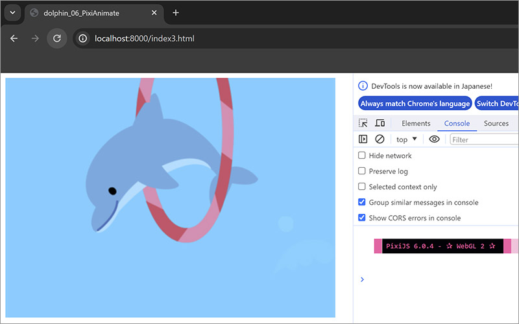Image resolution: width=519 pixels, height=324 pixels.
Task: Toggle the device toolbar icon
Action: [380, 123]
